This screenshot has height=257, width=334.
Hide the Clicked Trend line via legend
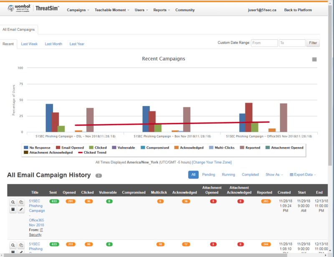pos(92,152)
